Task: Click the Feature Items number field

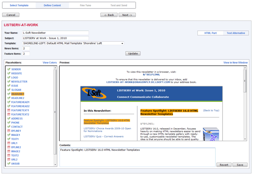Action: pyautogui.click(x=26, y=54)
